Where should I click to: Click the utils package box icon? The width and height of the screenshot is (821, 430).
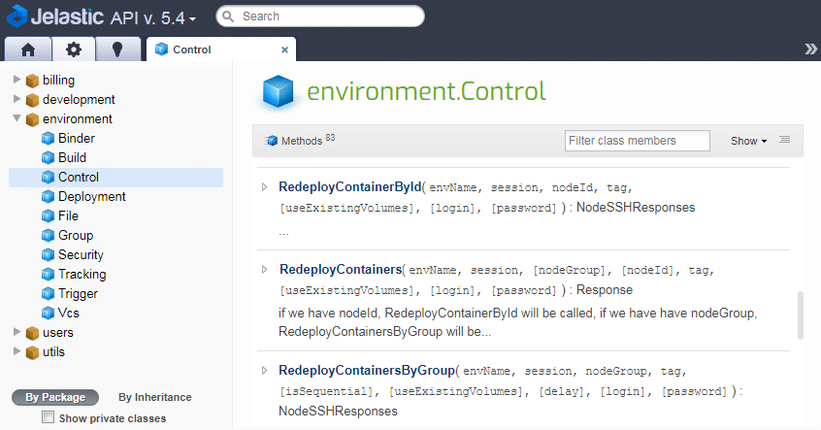32,352
